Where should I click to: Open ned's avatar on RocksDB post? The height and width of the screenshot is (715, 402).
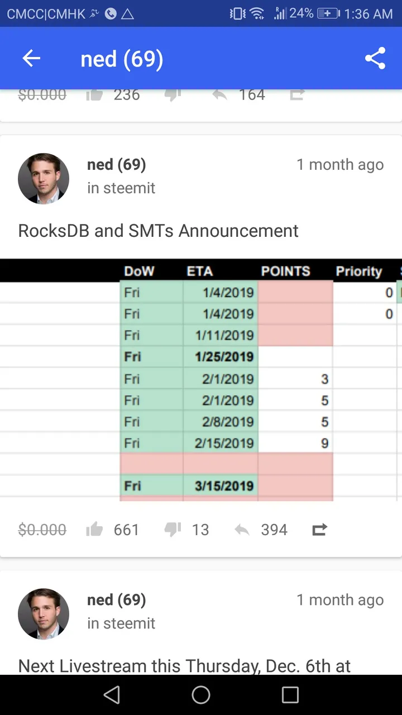pyautogui.click(x=44, y=178)
